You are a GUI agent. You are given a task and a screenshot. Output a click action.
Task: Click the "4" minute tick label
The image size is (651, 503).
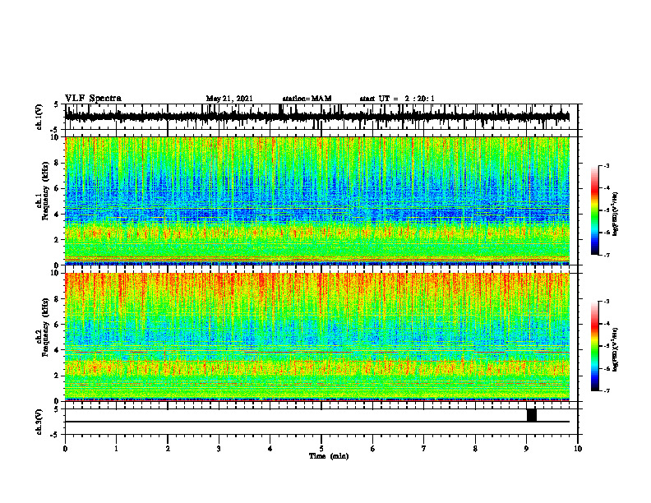270,449
